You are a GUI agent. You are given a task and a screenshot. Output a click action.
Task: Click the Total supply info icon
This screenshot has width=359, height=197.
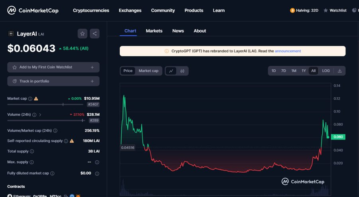click(32, 152)
